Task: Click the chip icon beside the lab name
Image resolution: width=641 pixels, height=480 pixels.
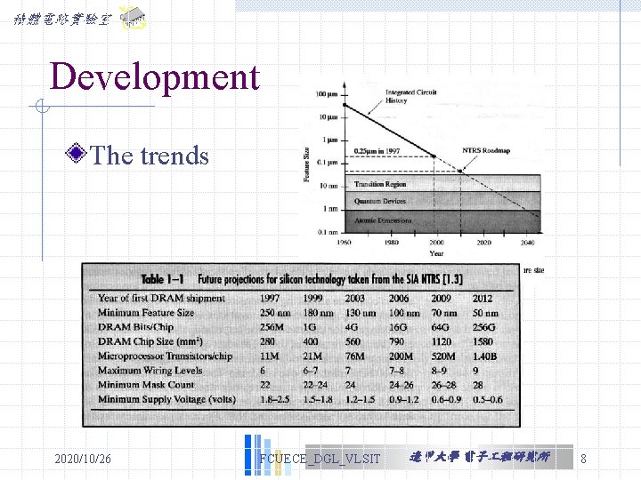Action: [x=134, y=18]
